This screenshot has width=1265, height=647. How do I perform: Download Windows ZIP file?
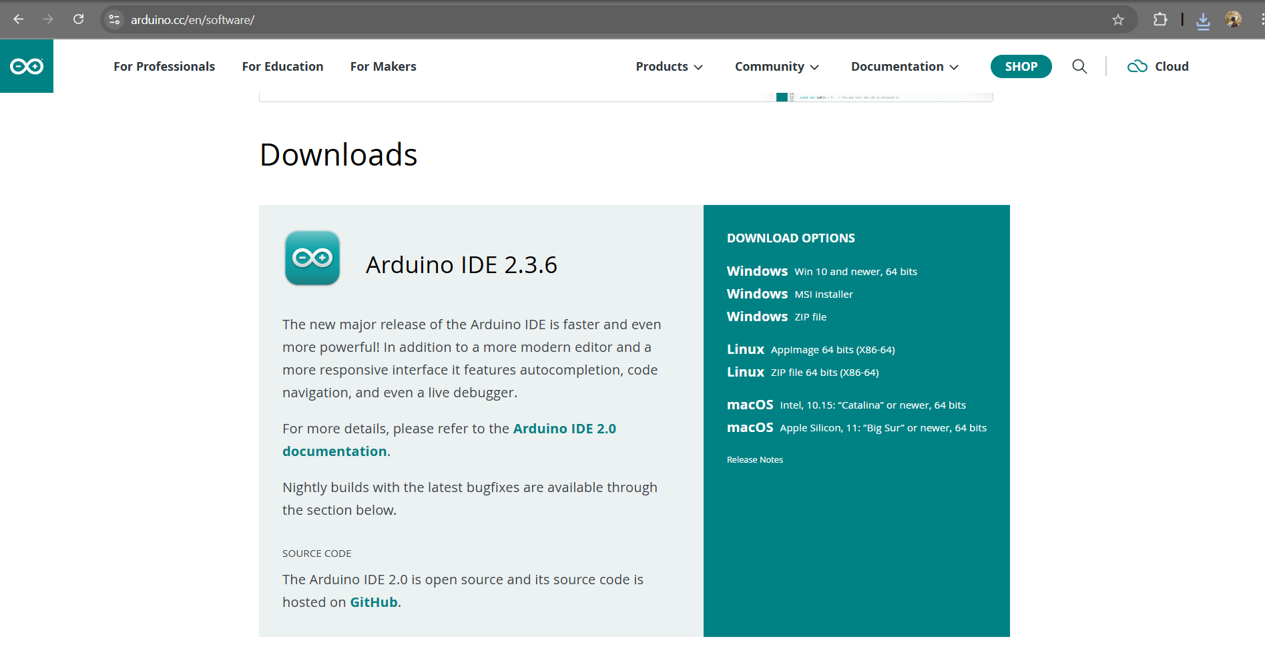click(776, 316)
